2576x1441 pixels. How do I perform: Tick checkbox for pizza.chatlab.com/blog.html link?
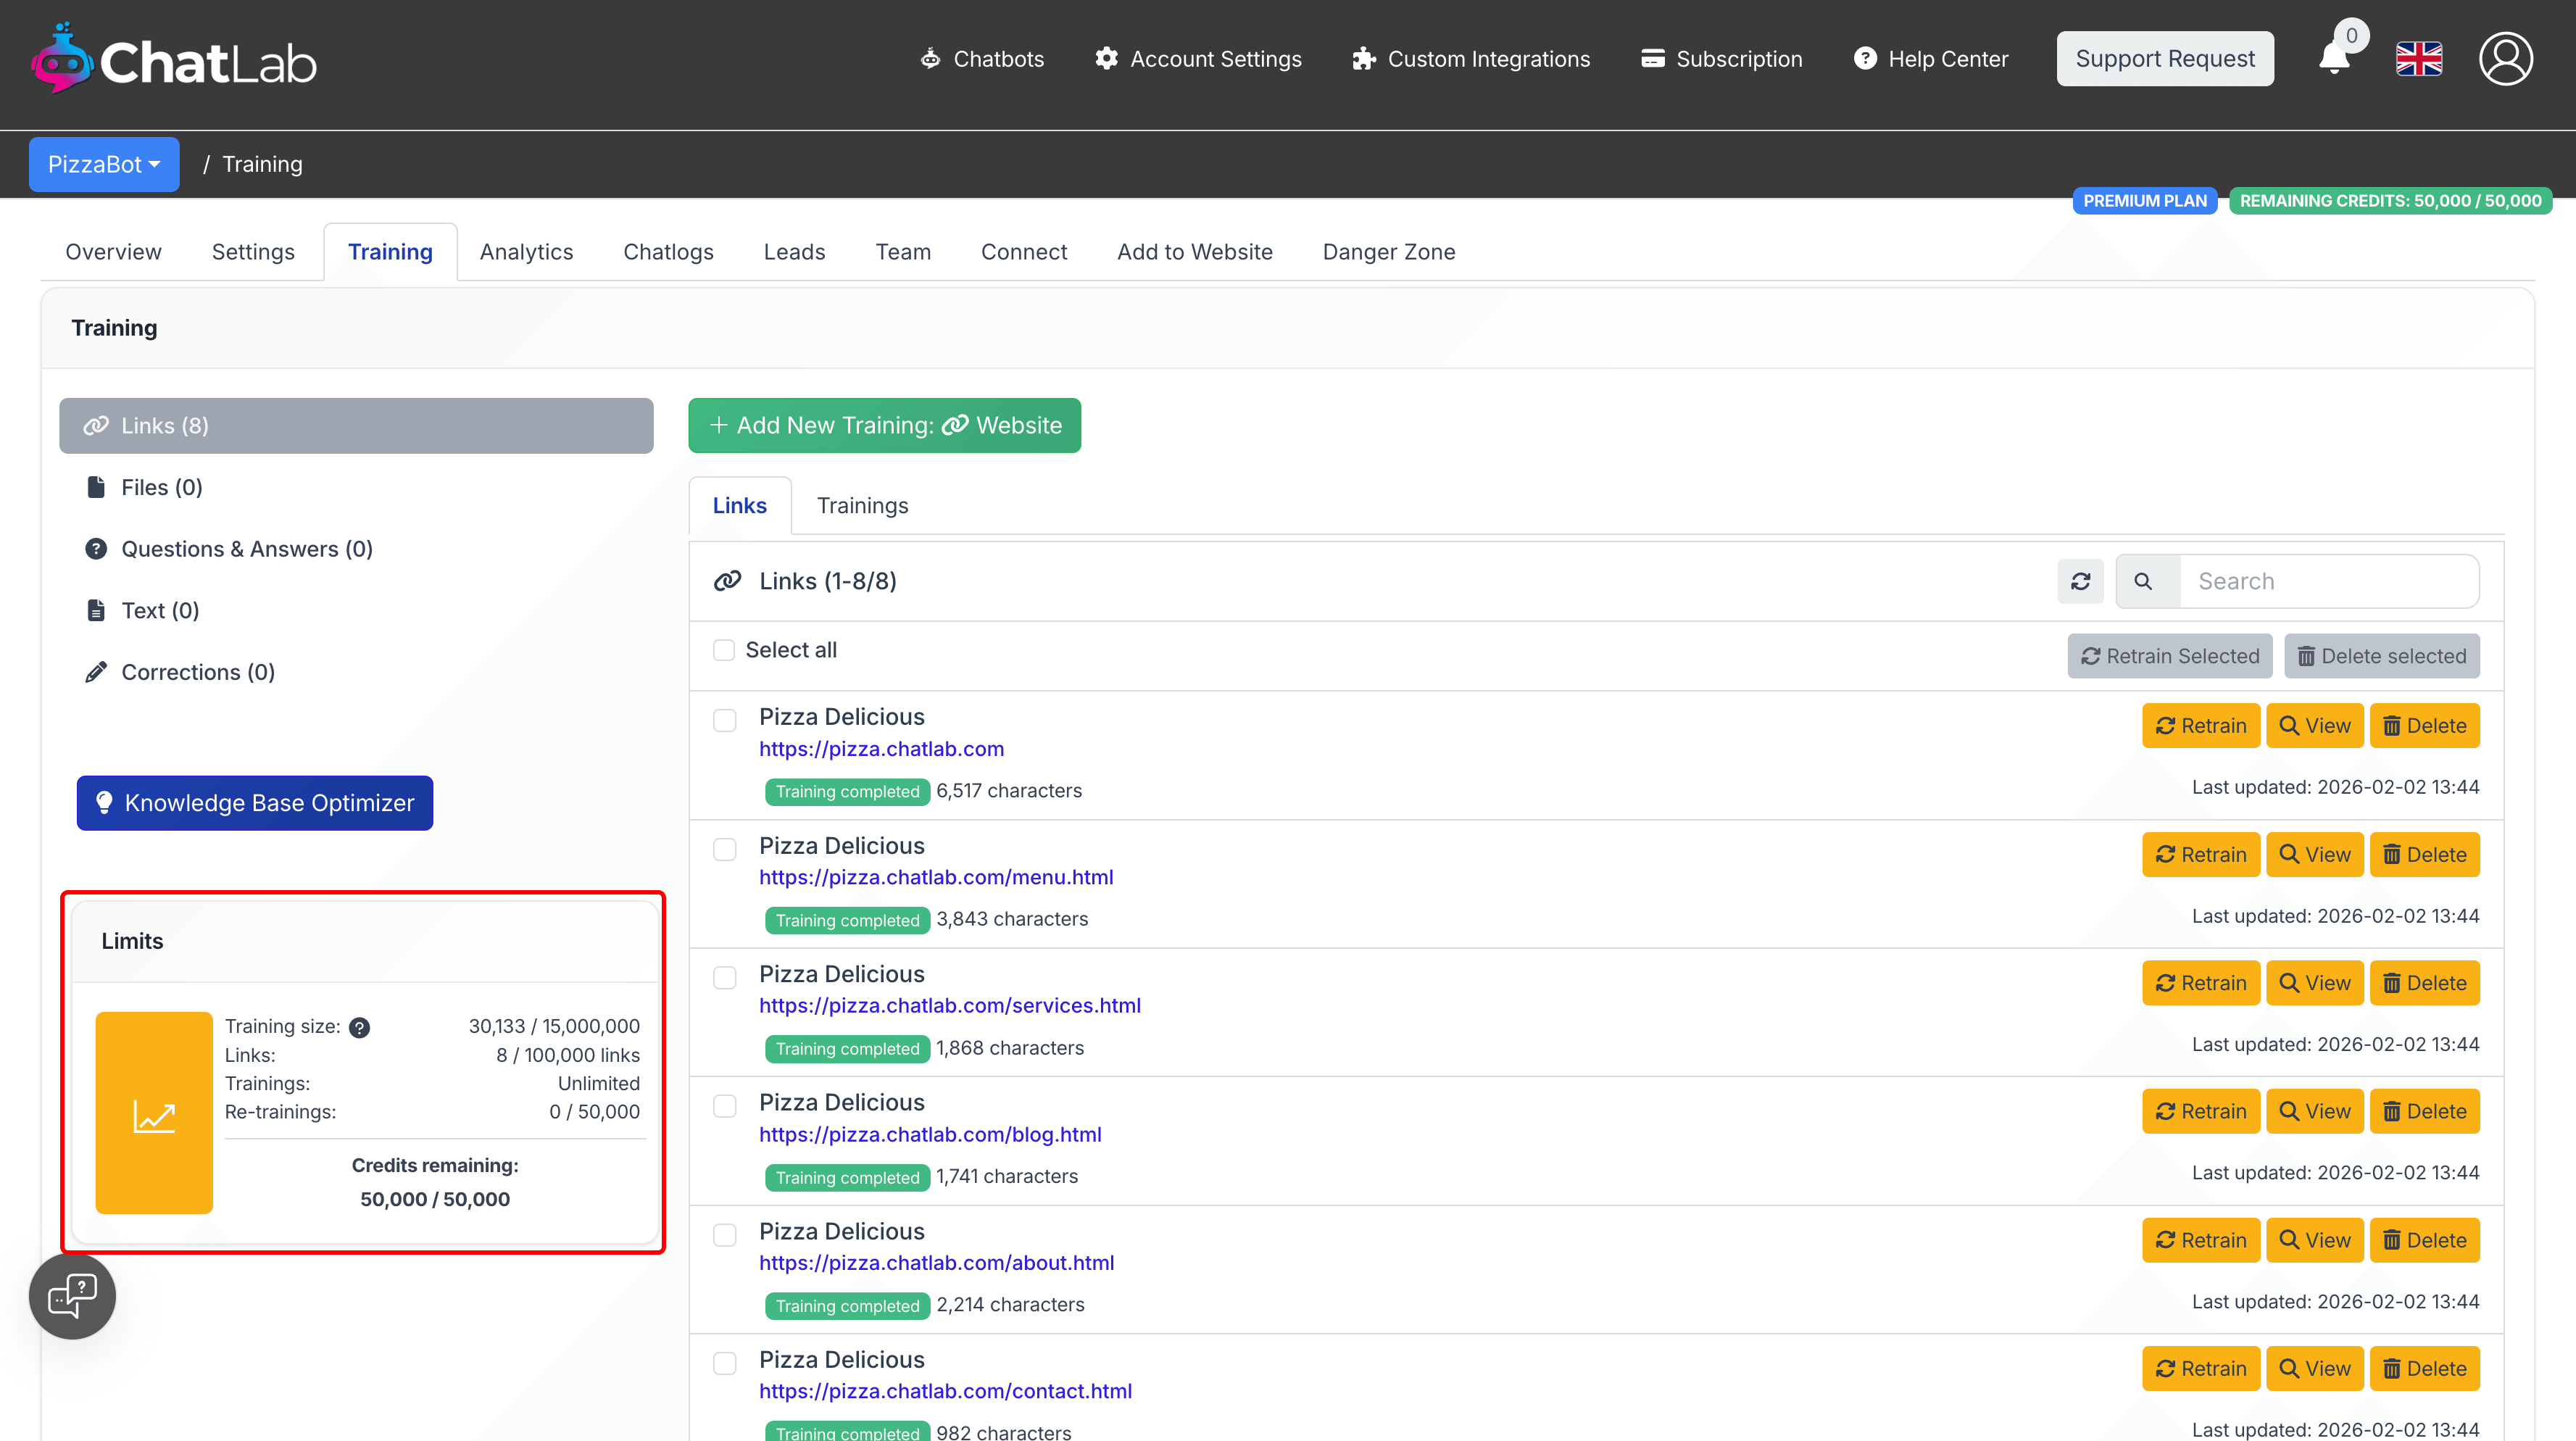click(x=724, y=1106)
